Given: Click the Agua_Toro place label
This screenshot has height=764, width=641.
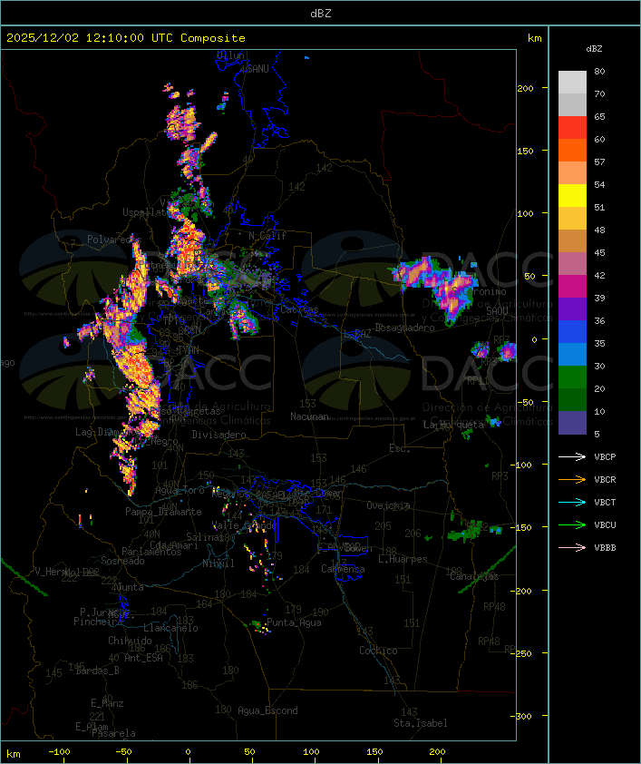Looking at the screenshot, I should (x=180, y=490).
